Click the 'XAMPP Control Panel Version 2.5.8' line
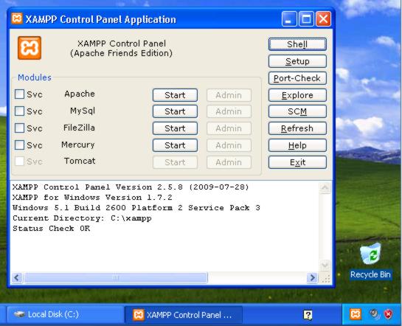Viewport: 402px width, 326px height. click(131, 187)
